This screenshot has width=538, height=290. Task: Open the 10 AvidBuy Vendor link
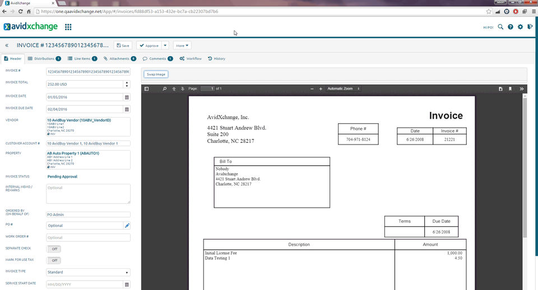79,120
